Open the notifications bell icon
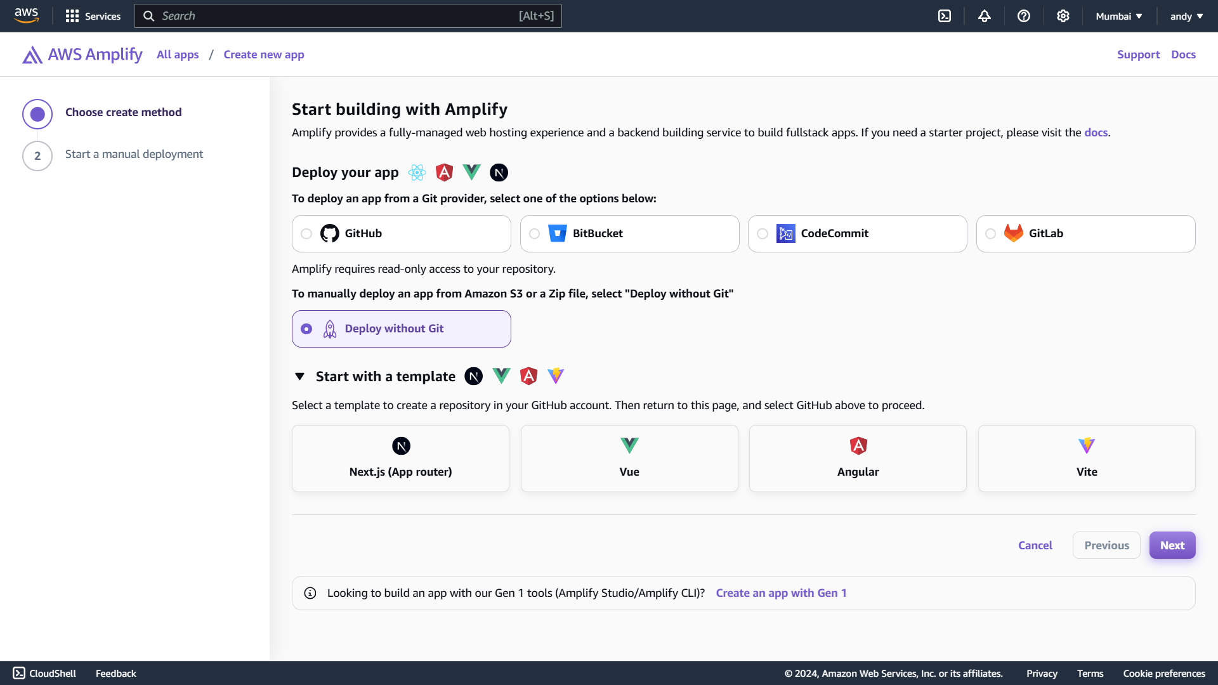 tap(984, 16)
